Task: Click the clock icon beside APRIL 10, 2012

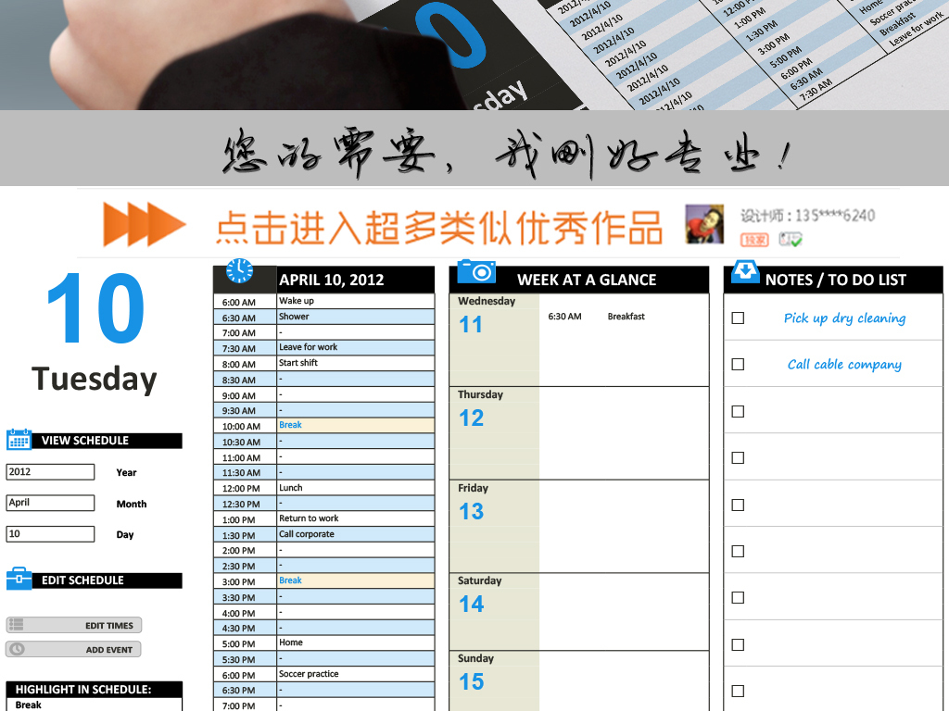Action: [x=241, y=271]
